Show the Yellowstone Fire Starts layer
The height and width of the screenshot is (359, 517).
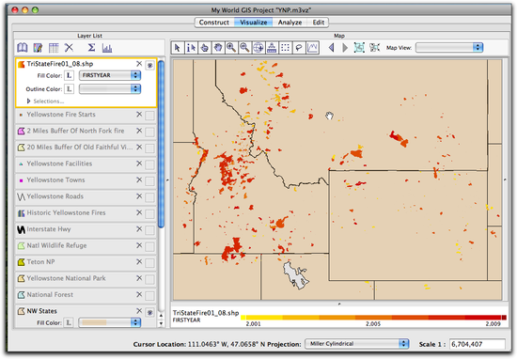[x=150, y=116]
